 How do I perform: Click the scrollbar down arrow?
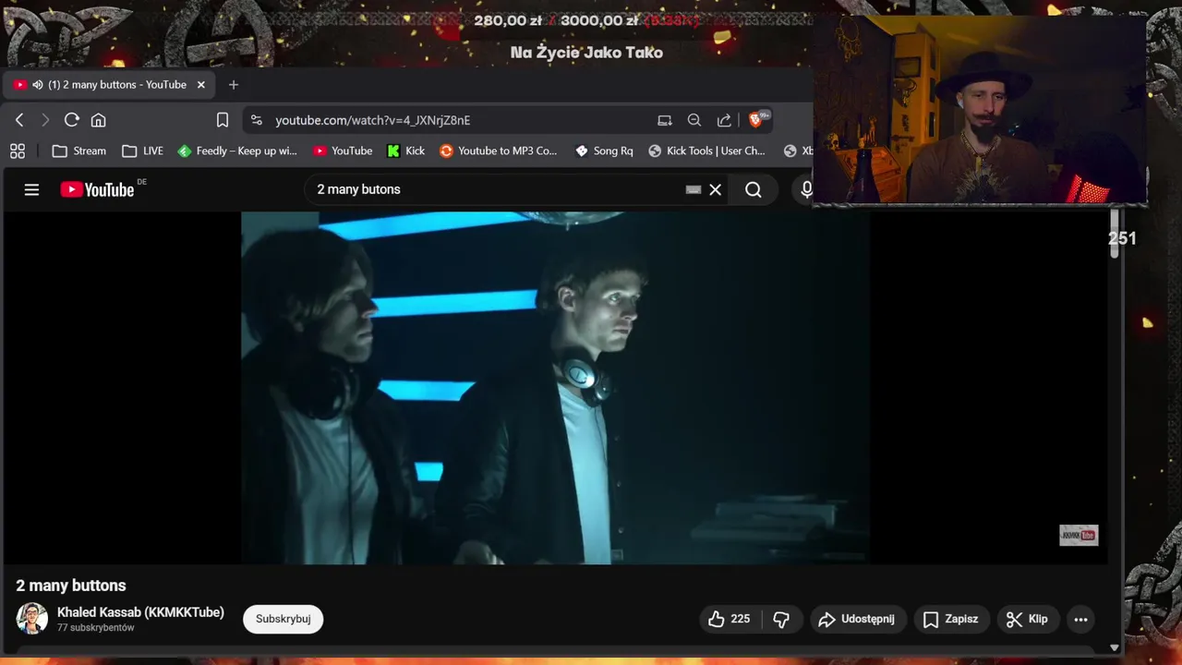[1115, 647]
